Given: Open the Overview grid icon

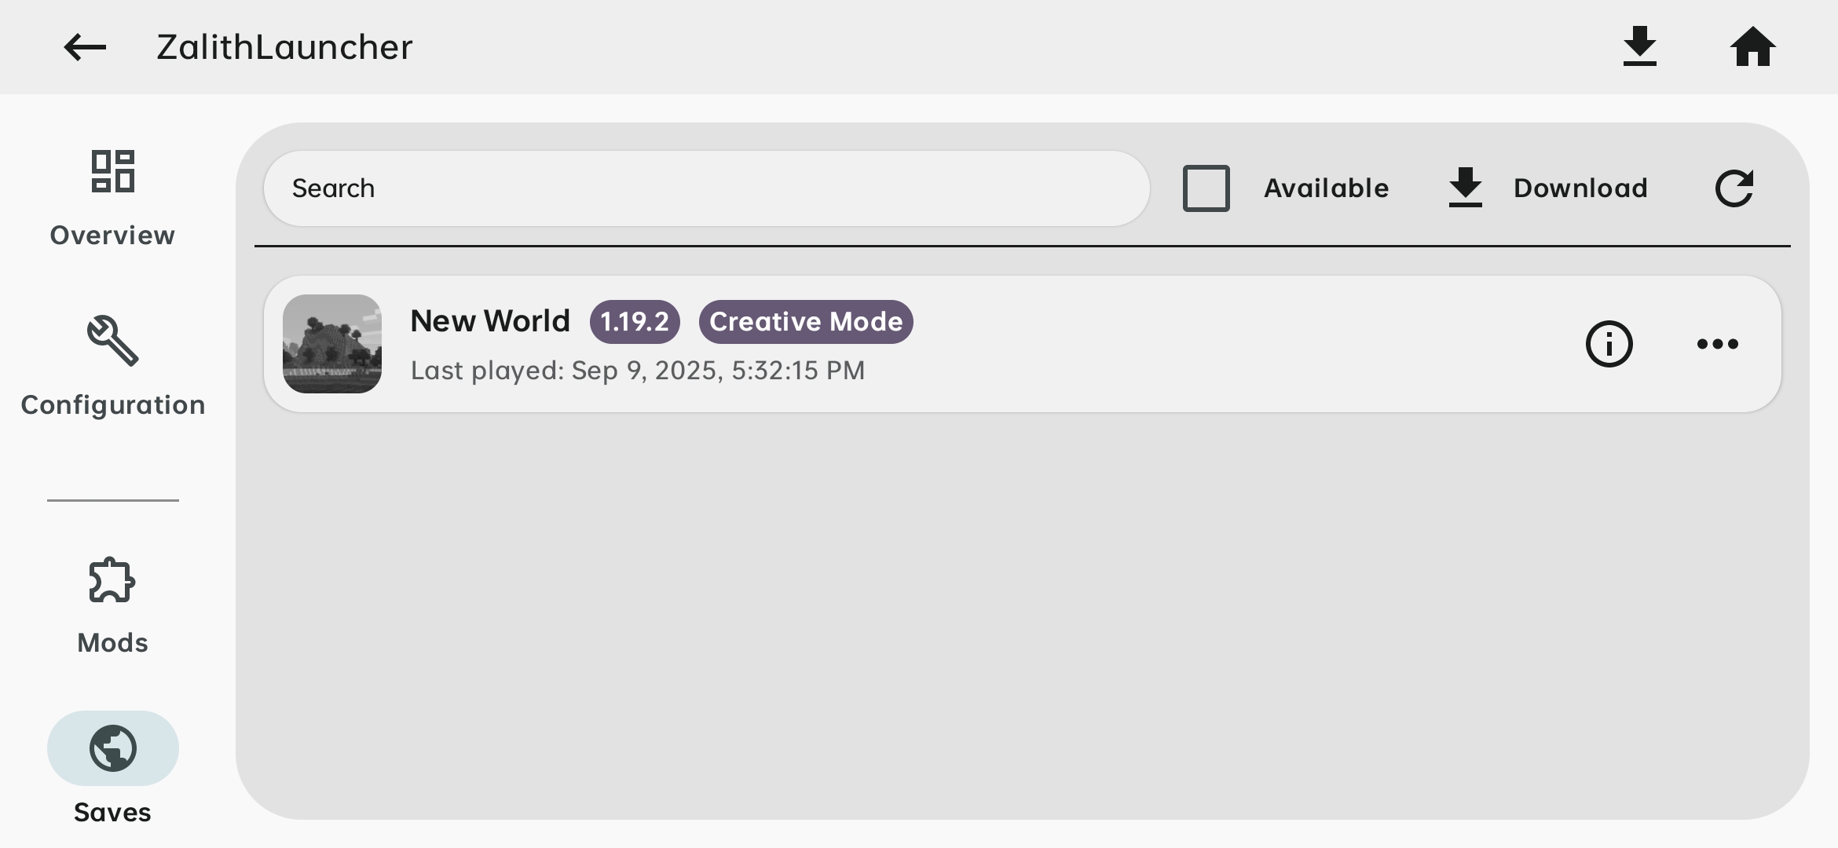Looking at the screenshot, I should point(113,171).
